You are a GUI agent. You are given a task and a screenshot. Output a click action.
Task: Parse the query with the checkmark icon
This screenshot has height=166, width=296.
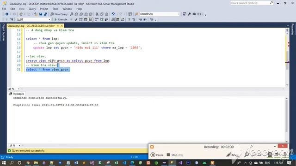click(76, 19)
